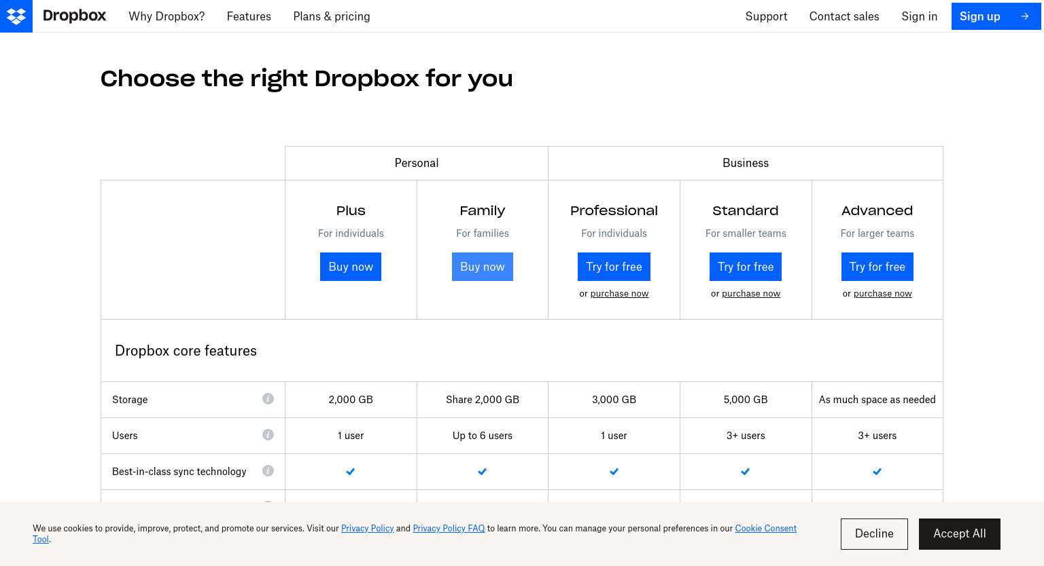Click the Sign in link
1044x566 pixels.
coord(920,16)
